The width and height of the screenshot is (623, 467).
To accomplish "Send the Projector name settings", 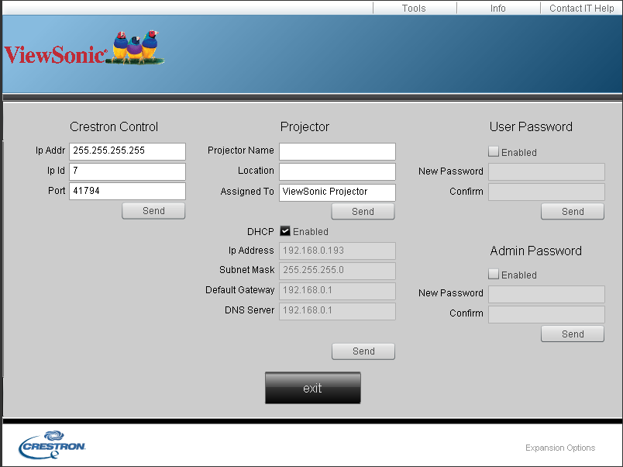I will (x=363, y=212).
